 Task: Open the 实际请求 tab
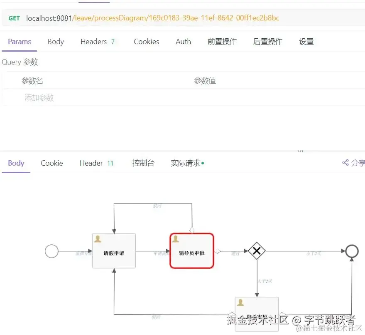[186, 163]
